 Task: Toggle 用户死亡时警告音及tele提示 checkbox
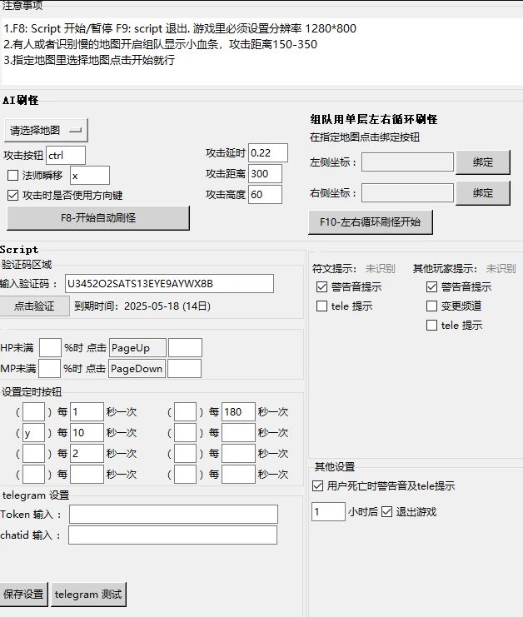pyautogui.click(x=317, y=486)
